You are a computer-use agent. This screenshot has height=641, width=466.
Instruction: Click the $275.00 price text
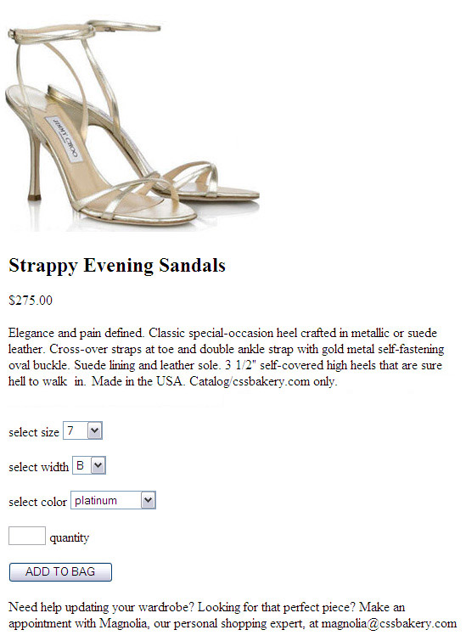[x=31, y=301]
